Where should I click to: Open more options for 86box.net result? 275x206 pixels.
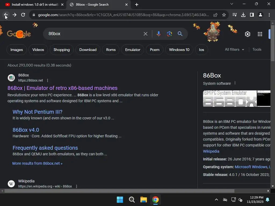(47, 80)
